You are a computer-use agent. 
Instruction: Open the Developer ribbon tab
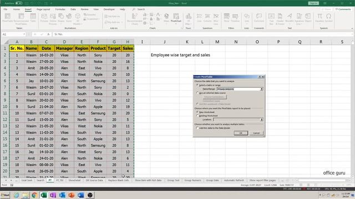(109, 9)
